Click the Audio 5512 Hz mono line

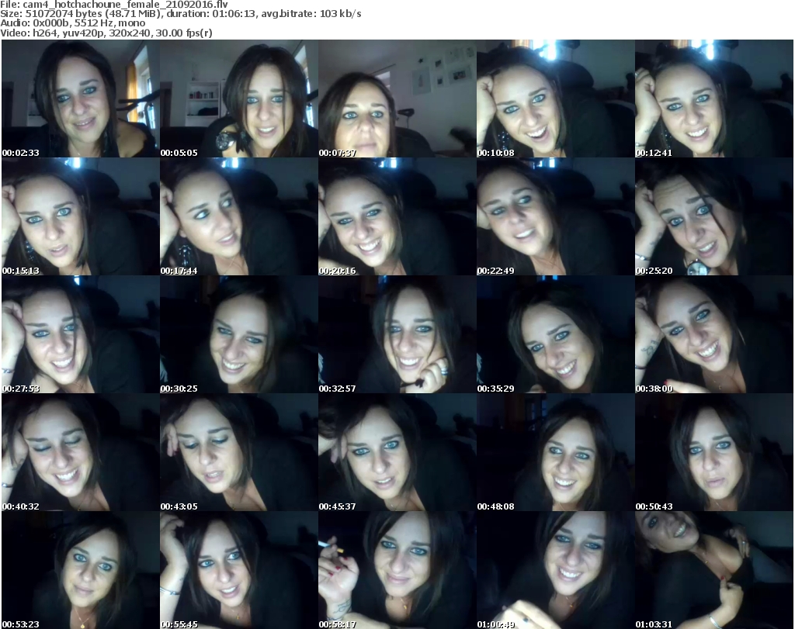click(x=72, y=23)
